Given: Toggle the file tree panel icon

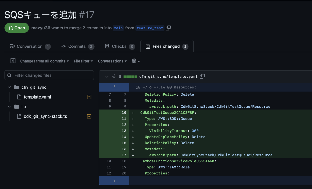Looking at the screenshot, I should pyautogui.click(x=13, y=61).
